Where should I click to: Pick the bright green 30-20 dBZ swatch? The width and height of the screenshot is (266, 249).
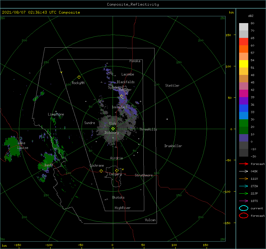point(244,123)
